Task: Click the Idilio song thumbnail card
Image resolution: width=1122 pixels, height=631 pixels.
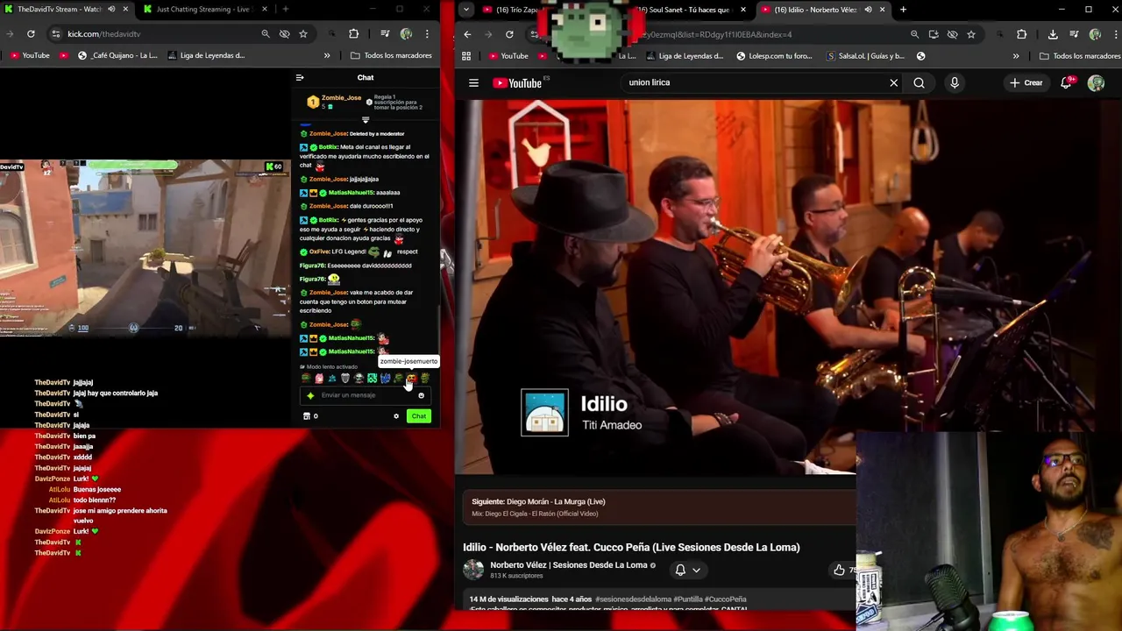Action: pyautogui.click(x=545, y=413)
